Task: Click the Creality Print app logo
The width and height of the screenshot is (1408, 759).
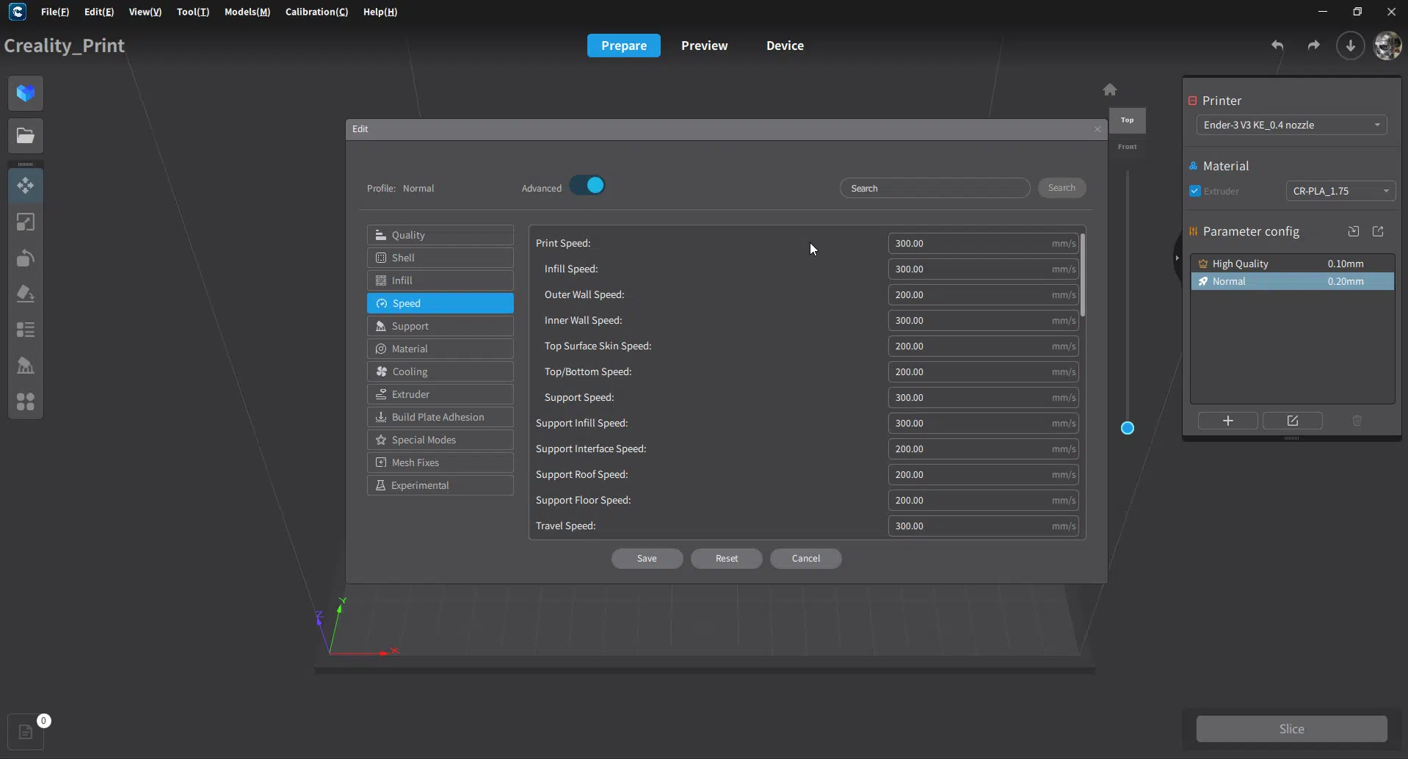Action: (18, 12)
